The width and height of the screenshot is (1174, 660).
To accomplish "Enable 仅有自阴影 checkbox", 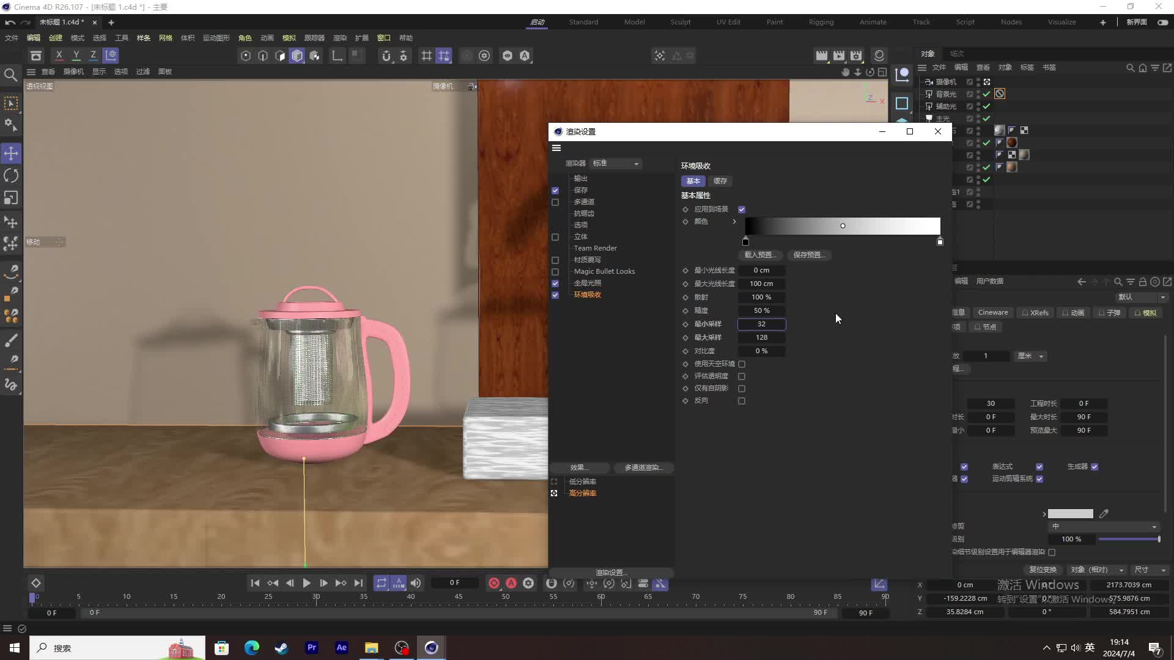I will pyautogui.click(x=742, y=389).
